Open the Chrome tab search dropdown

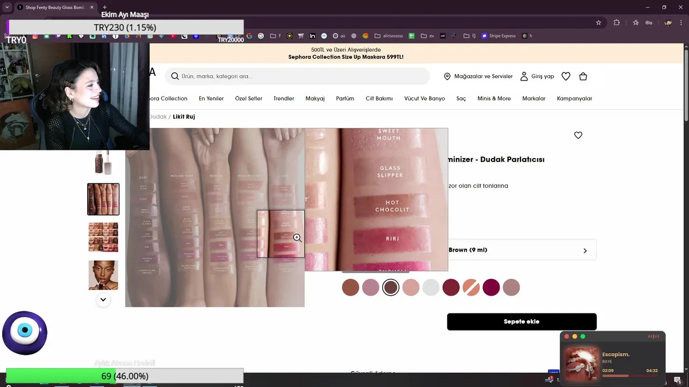(7, 8)
